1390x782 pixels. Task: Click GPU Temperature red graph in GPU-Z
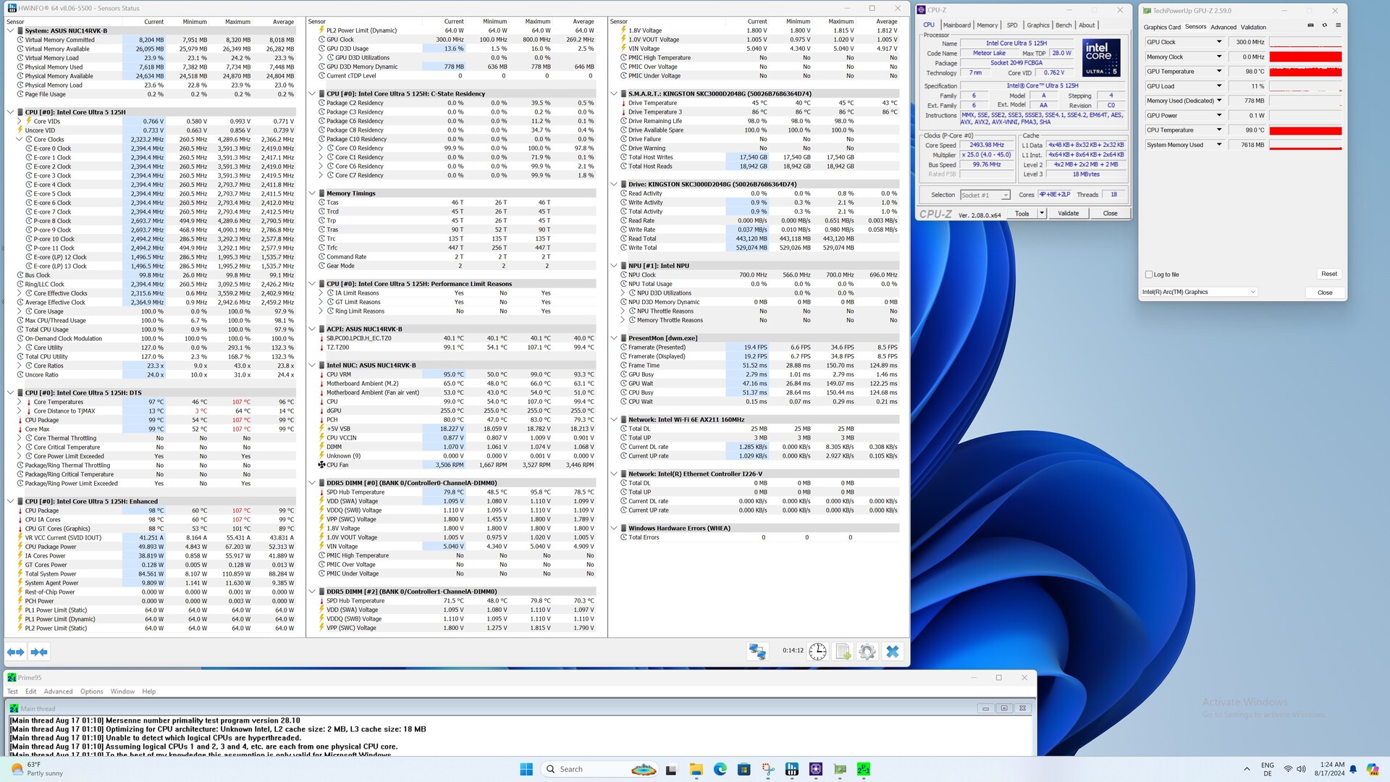coord(1305,72)
